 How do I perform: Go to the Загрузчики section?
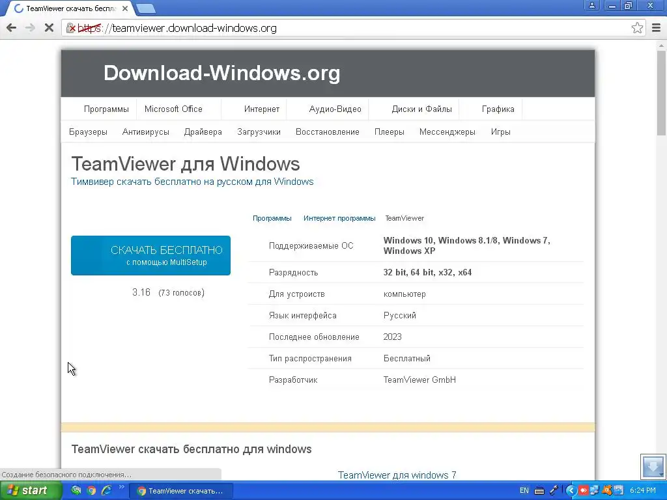coord(259,132)
